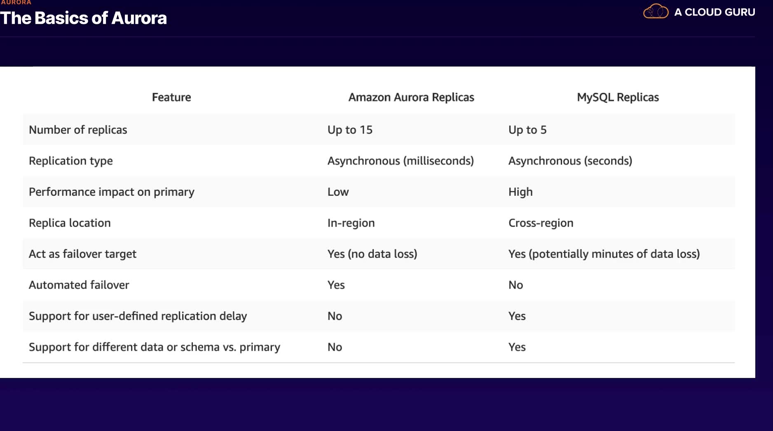Select the "Amazon Aurora Replicas" column header

pos(411,97)
